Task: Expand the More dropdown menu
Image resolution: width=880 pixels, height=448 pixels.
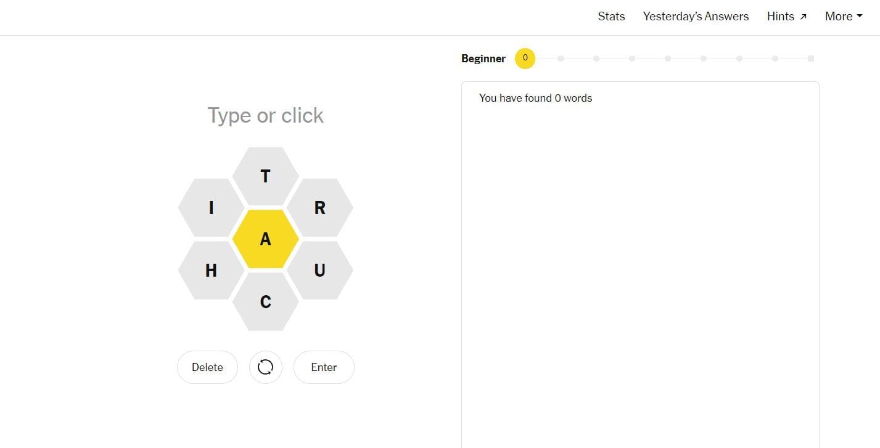Action: coord(843,17)
